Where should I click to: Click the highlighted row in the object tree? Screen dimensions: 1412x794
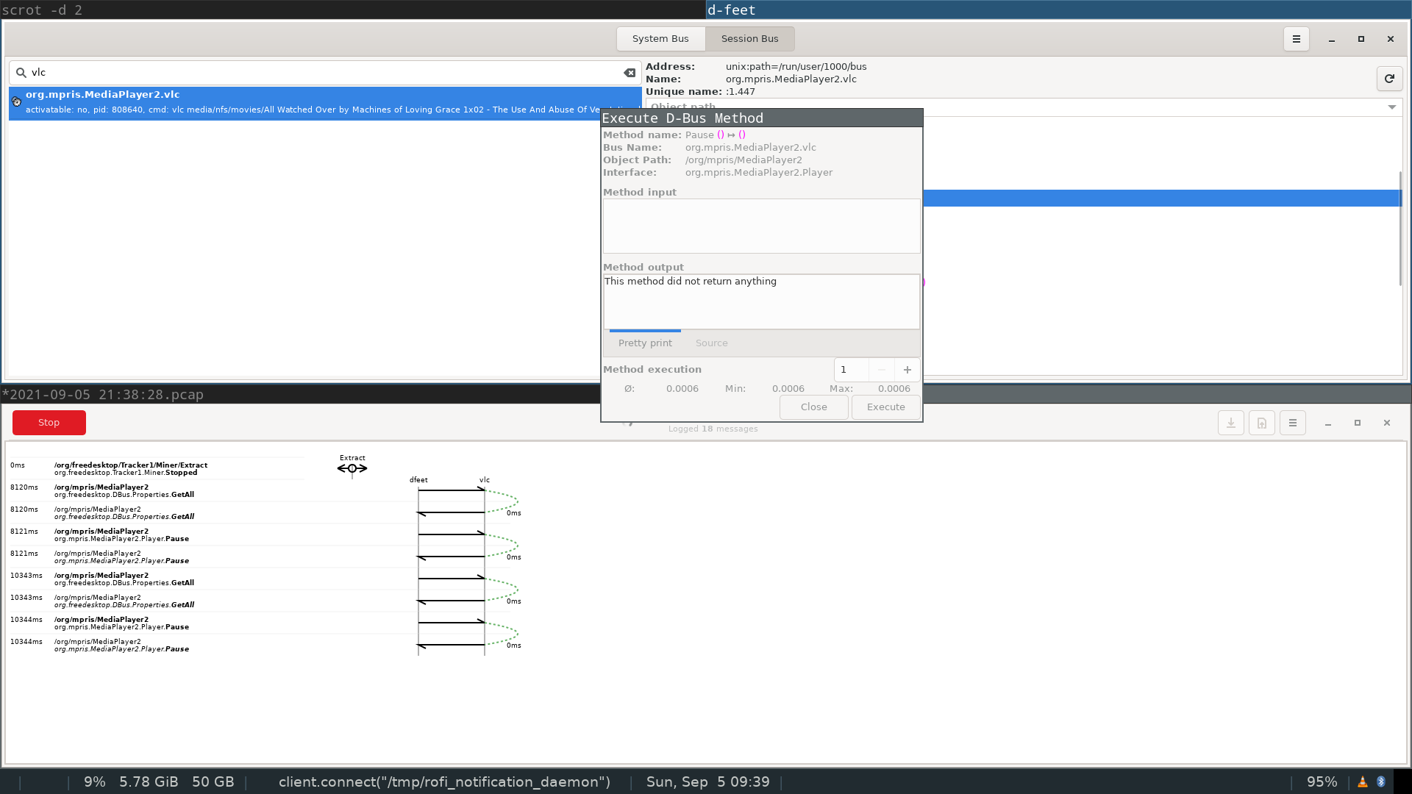tap(1161, 198)
